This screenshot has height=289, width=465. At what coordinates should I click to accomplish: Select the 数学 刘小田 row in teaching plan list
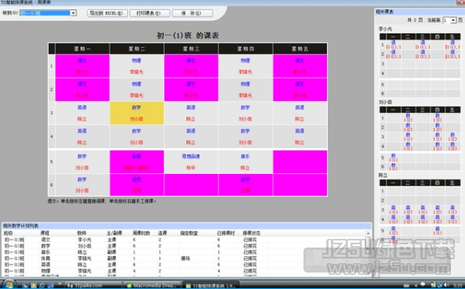point(183,246)
